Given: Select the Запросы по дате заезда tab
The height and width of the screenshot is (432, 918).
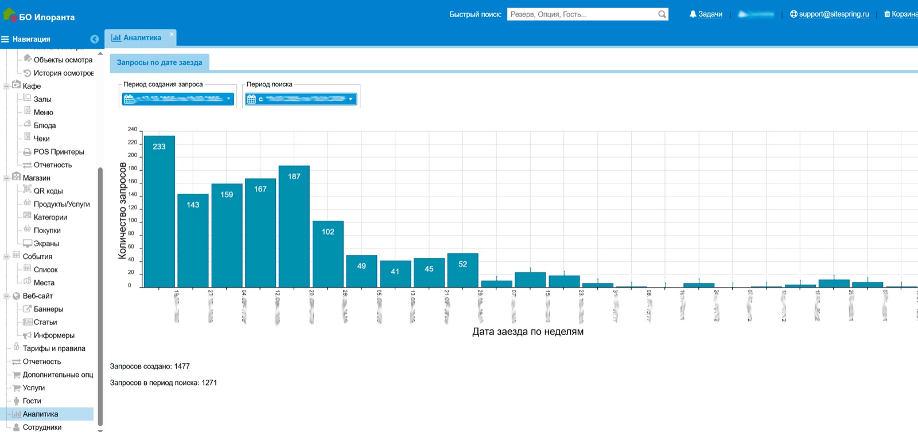Looking at the screenshot, I should click(x=160, y=62).
